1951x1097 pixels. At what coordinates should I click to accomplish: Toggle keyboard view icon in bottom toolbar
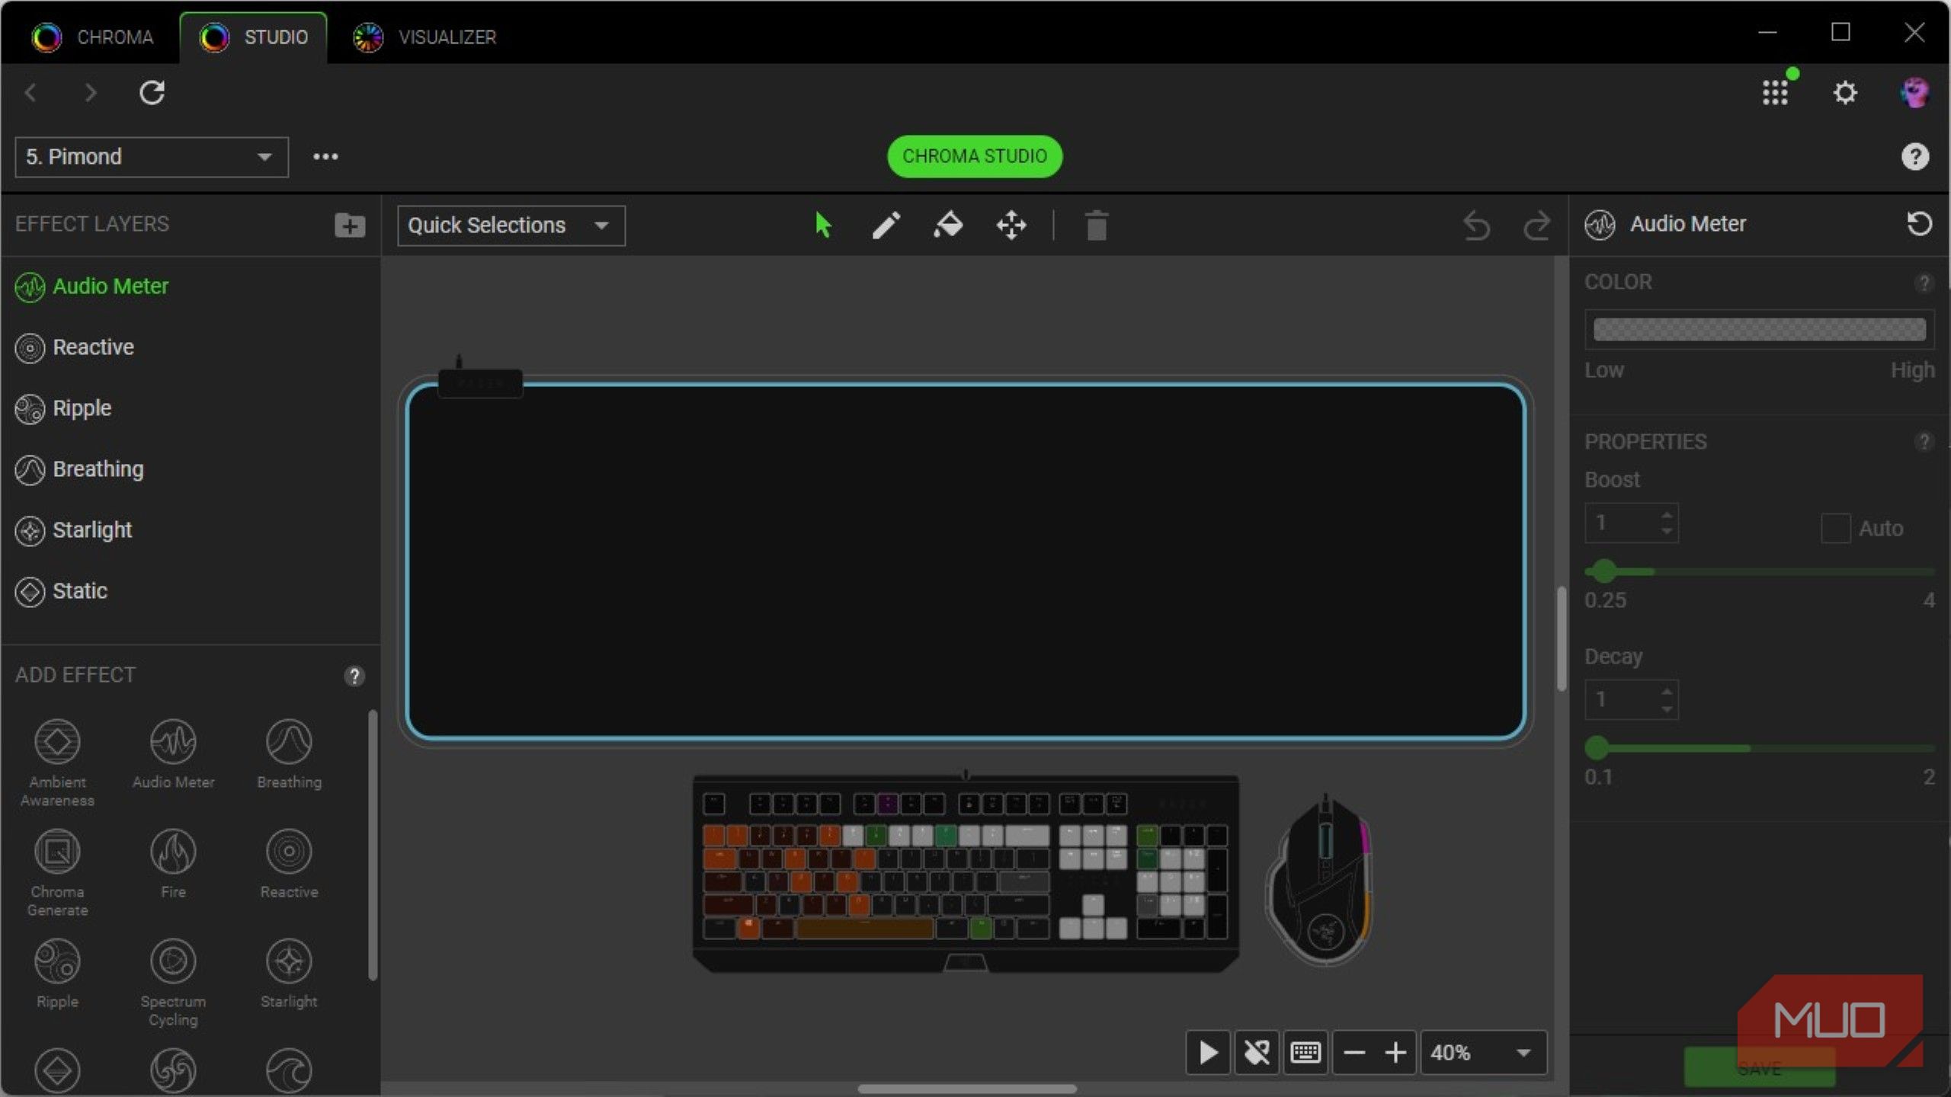[x=1305, y=1053]
